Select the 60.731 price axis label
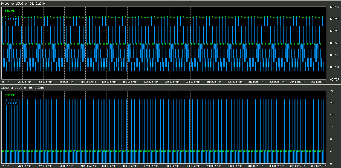The image size is (341, 168). [334, 67]
